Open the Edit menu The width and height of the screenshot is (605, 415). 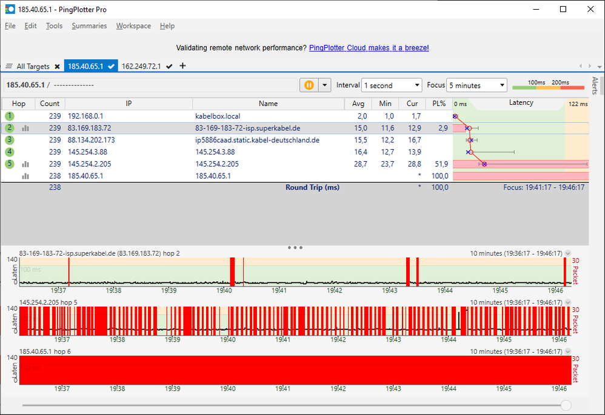(30, 26)
